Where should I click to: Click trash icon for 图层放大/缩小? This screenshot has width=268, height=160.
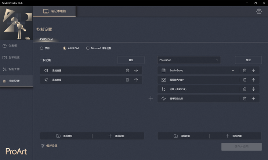(245, 80)
